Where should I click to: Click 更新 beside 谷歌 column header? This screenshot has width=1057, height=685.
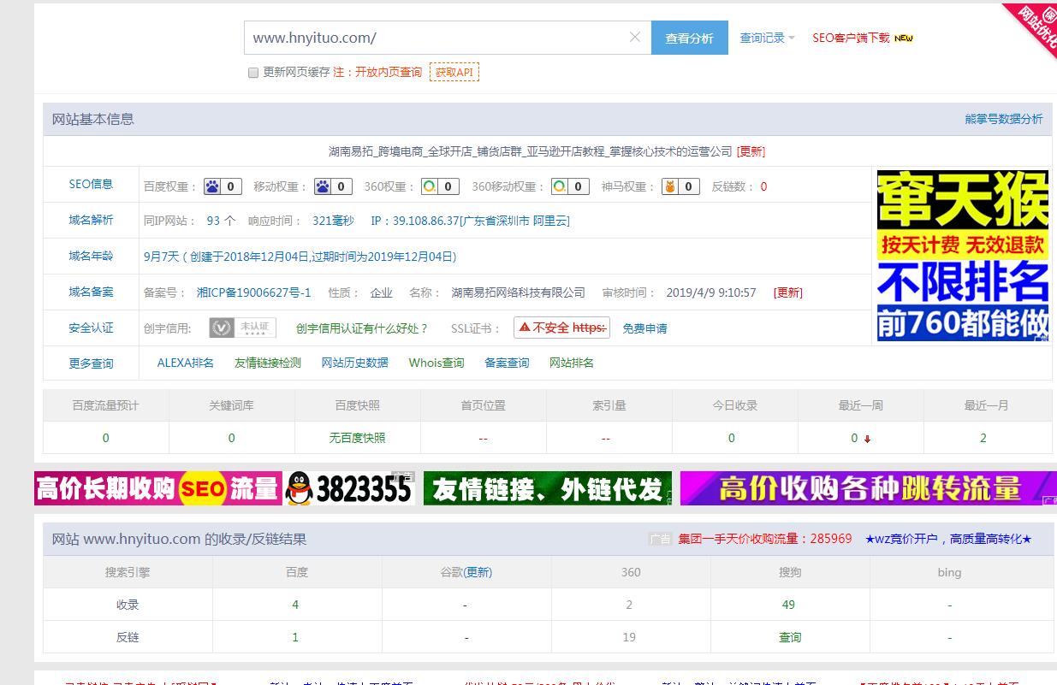[478, 572]
